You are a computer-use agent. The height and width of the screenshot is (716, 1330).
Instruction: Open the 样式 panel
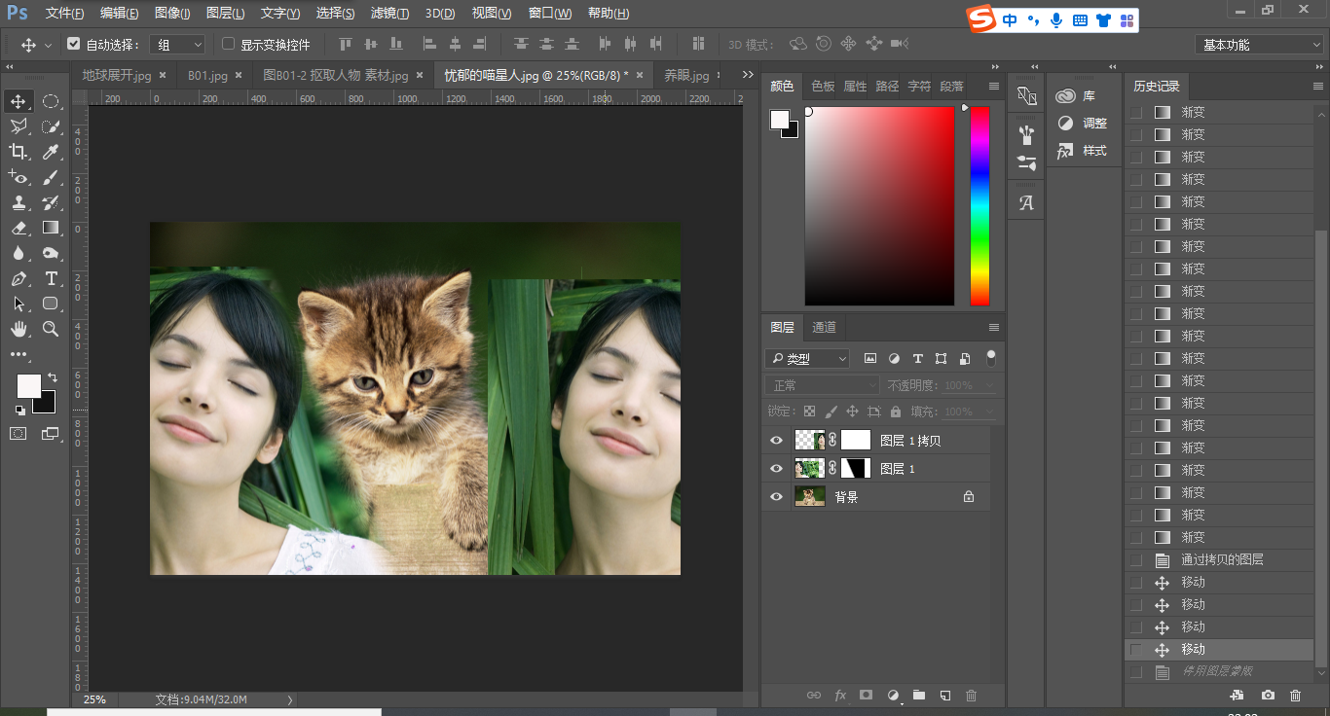pyautogui.click(x=1082, y=150)
